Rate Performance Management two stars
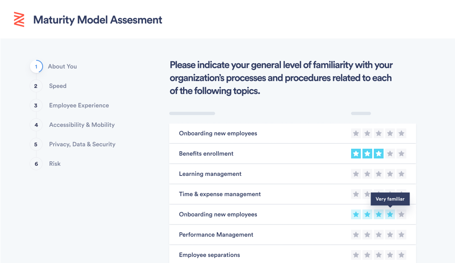The width and height of the screenshot is (455, 263). pos(367,235)
